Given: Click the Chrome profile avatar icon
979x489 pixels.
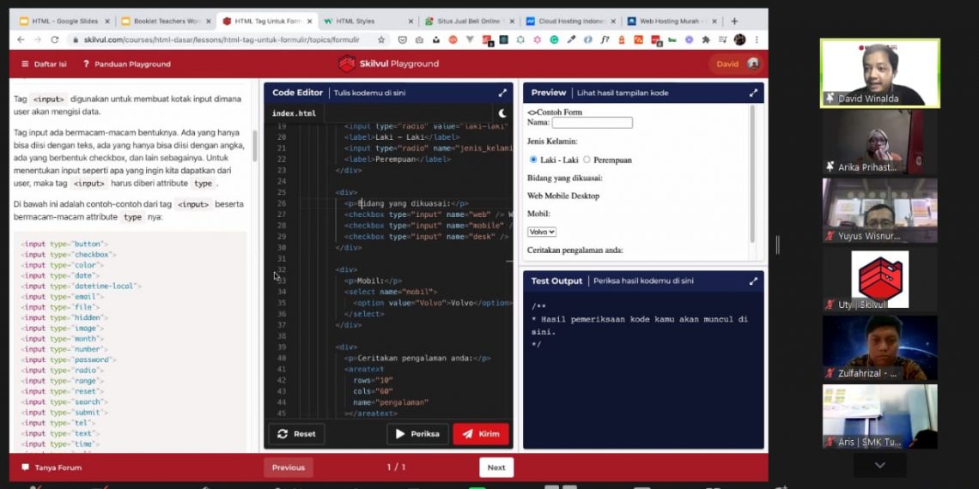Looking at the screenshot, I should (x=740, y=39).
